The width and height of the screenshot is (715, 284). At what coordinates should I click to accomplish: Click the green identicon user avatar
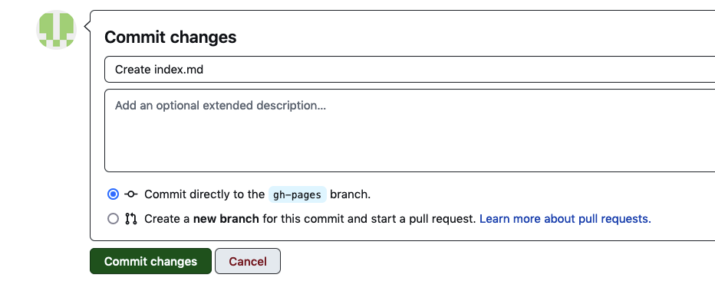[x=56, y=30]
